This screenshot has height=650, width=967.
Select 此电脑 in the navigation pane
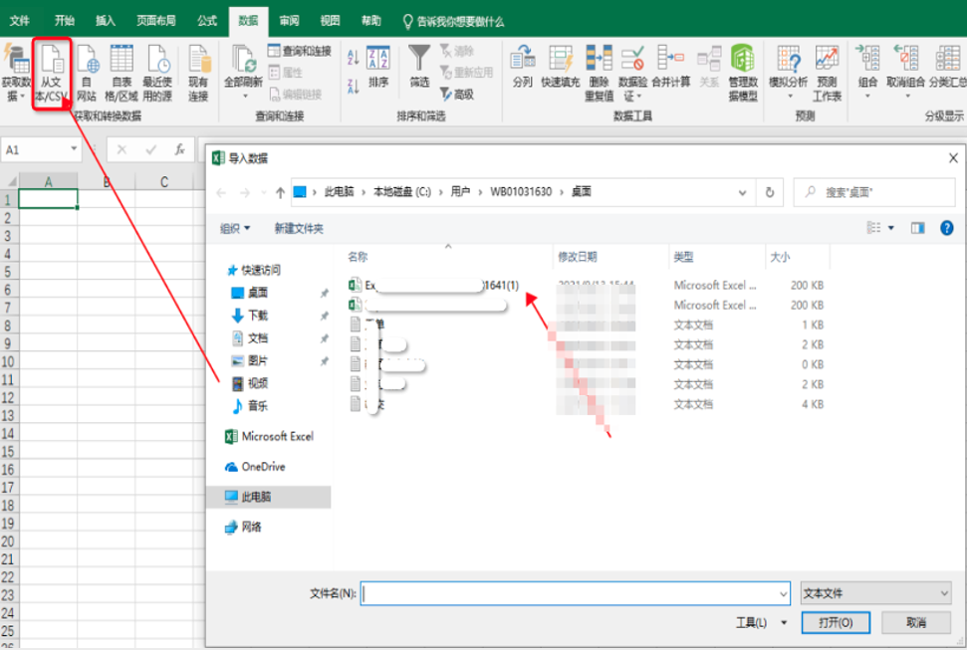pyautogui.click(x=256, y=496)
